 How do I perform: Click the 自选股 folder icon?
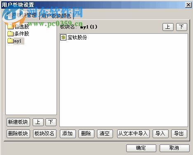coord(10,26)
